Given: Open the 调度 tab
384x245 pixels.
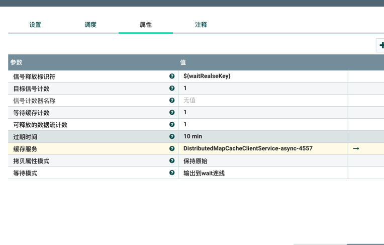Looking at the screenshot, I should click(90, 25).
